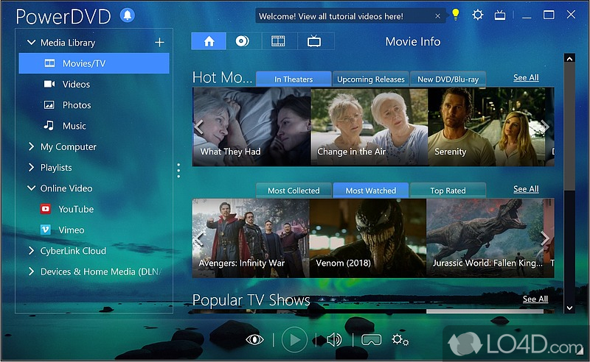Image resolution: width=590 pixels, height=362 pixels.
Task: Click the Play button
Action: 294,340
